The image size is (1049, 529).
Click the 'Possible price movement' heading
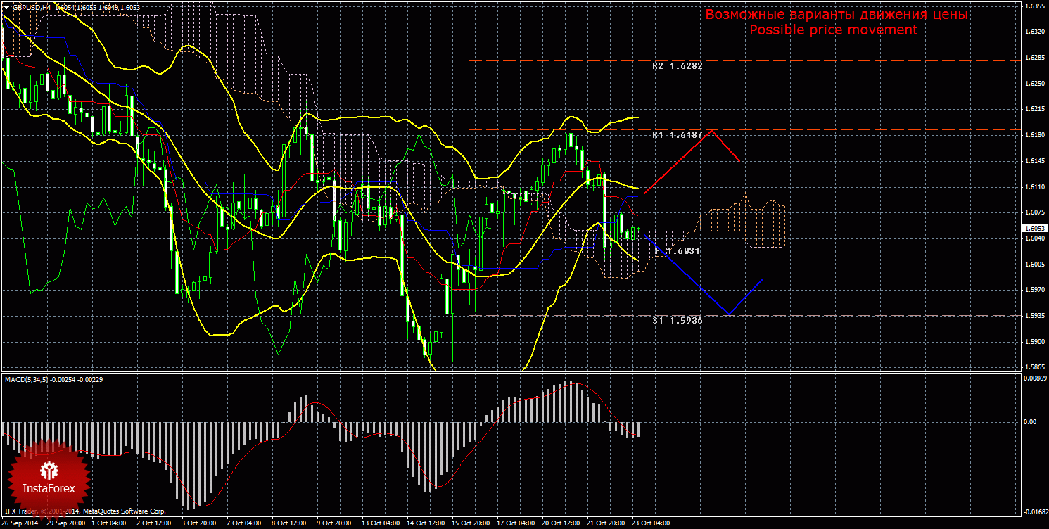(x=834, y=30)
